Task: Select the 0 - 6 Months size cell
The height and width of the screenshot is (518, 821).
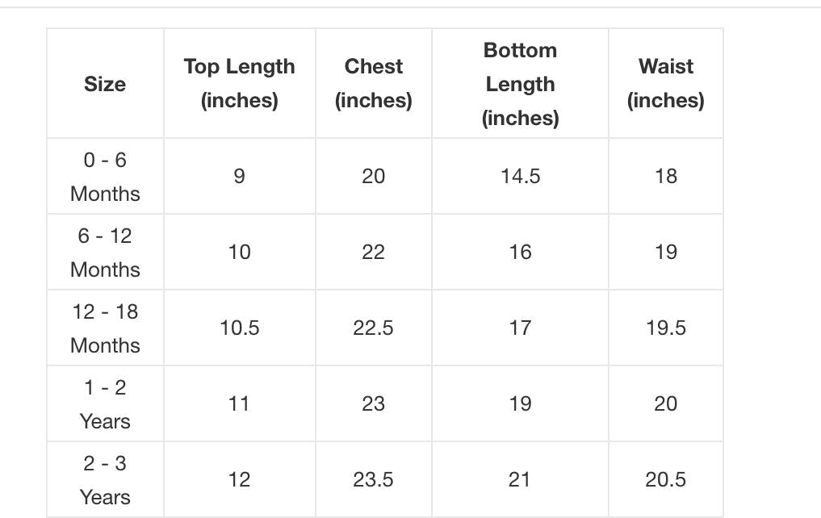Action: point(105,177)
